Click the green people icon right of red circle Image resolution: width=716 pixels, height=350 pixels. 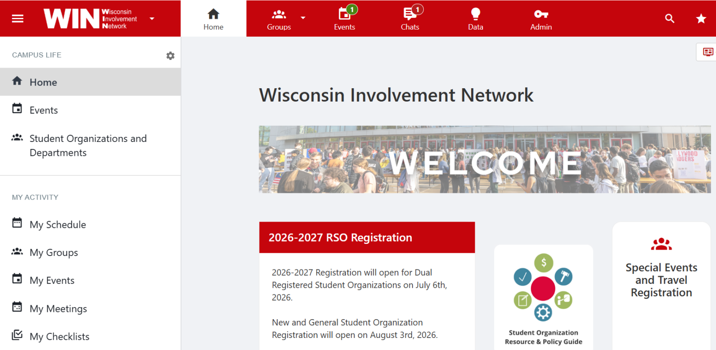[x=563, y=300]
